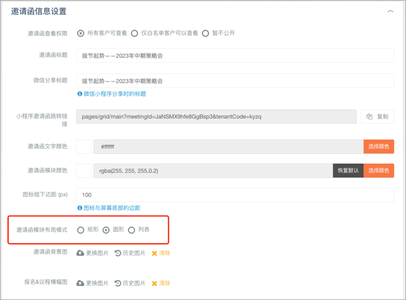Click history icon for 邀请函背景图 历史图片
This screenshot has width=406, height=300.
pyautogui.click(x=118, y=253)
